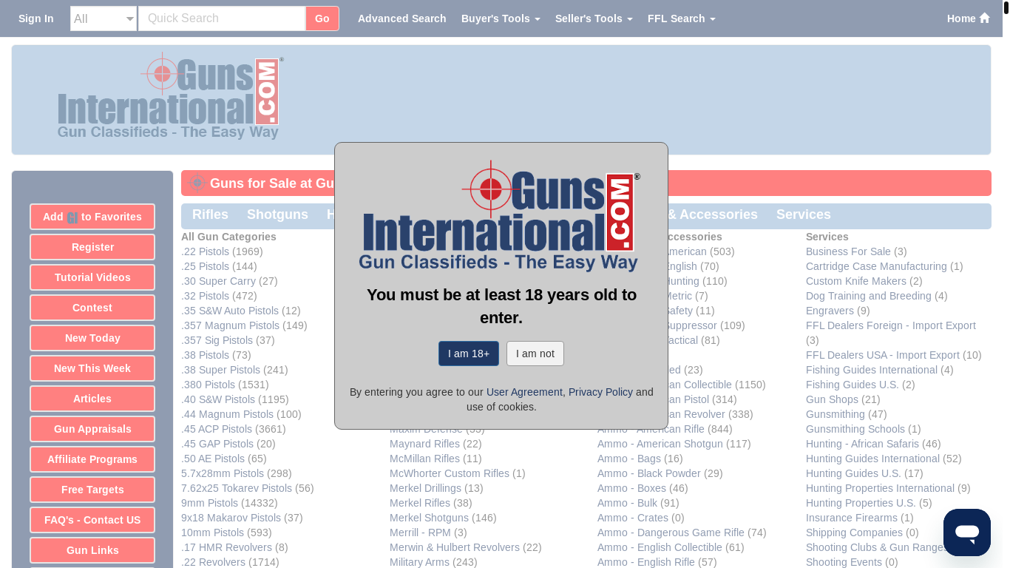1010x568 pixels.
Task: Expand the Seller's Tools menu
Action: click(594, 18)
